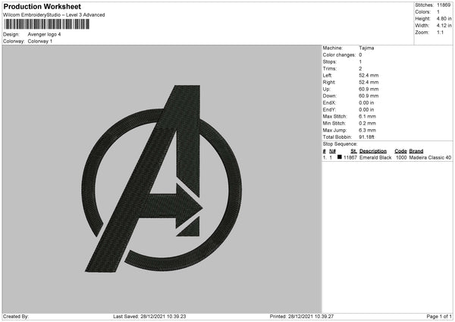Click the Machine value Tajima
Image resolution: width=455 pixels, height=322 pixels.
366,48
